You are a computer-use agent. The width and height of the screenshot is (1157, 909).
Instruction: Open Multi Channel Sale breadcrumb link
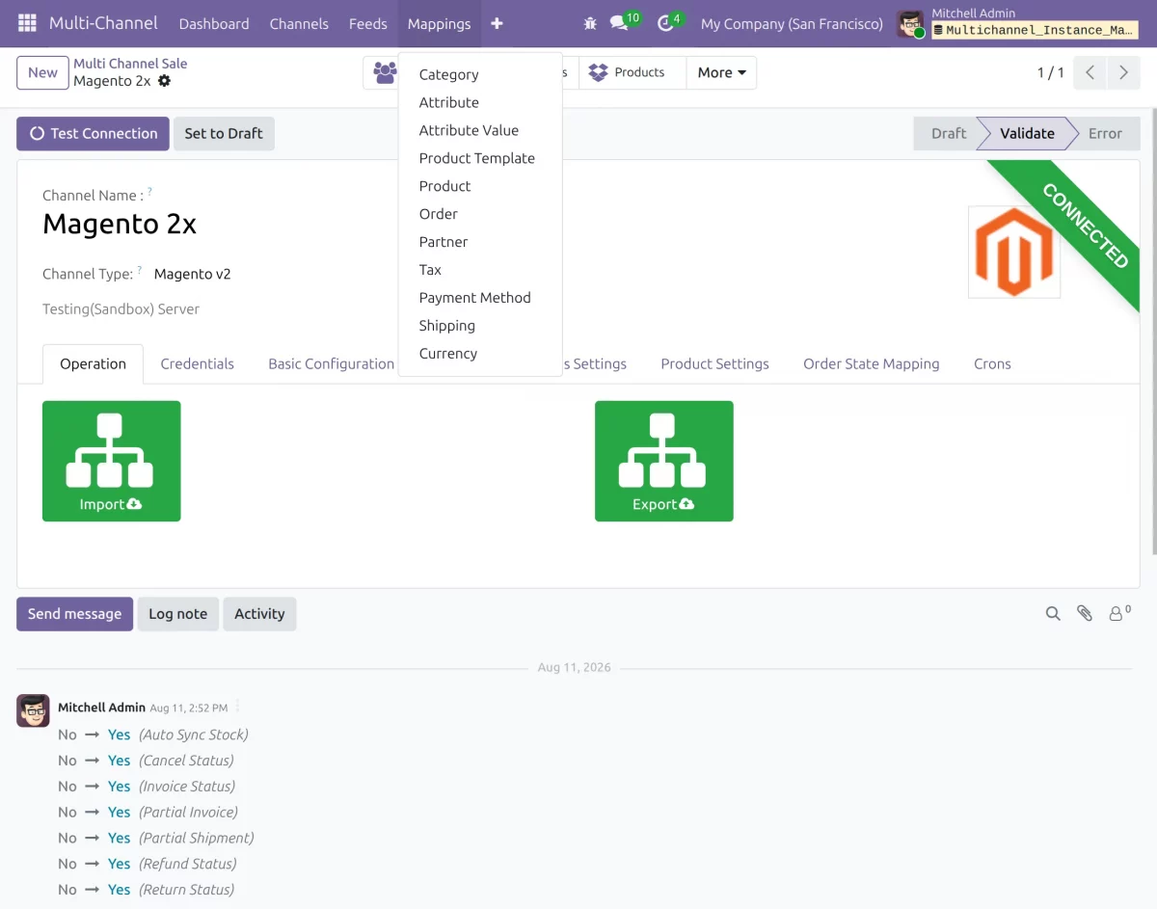point(130,64)
